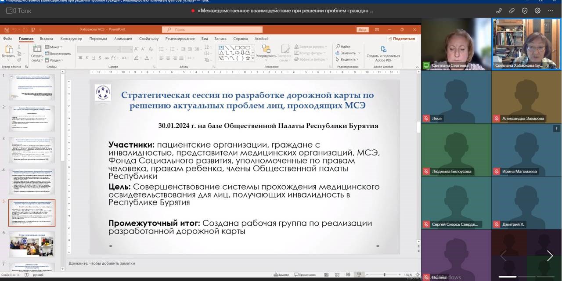Click the Найти find button
The height and width of the screenshot is (281, 562).
point(343,47)
